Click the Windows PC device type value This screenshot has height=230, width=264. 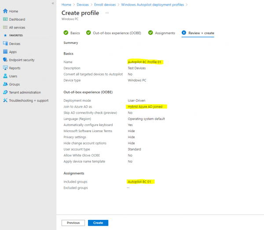coord(137,80)
